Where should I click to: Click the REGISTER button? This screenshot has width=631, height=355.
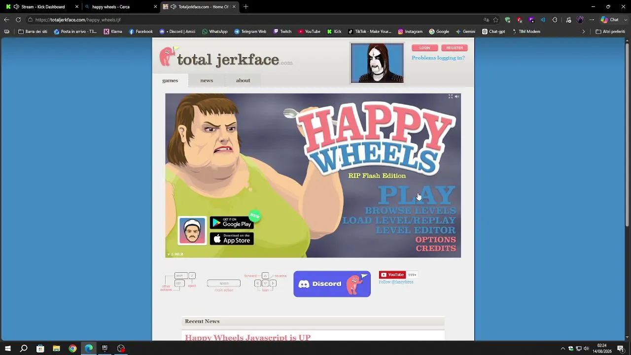coord(455,48)
